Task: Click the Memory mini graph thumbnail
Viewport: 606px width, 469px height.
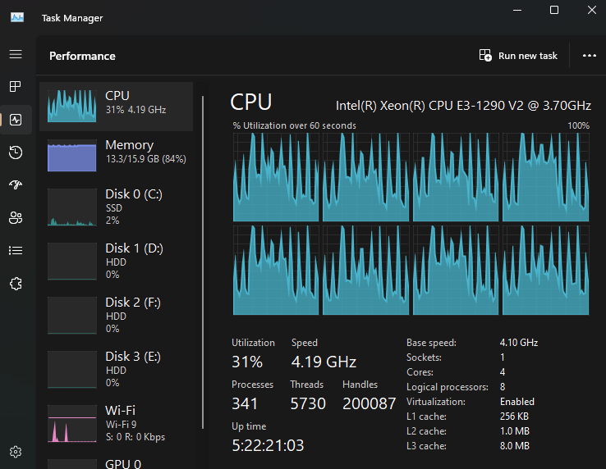Action: (x=72, y=155)
